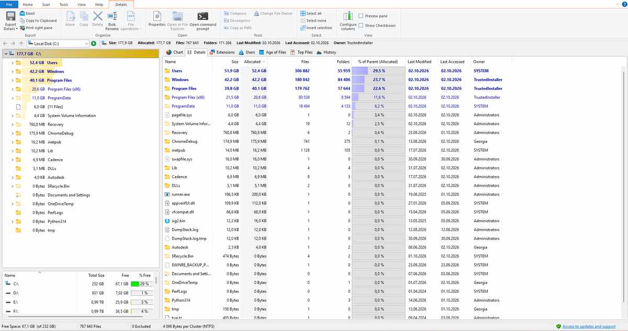The width and height of the screenshot is (628, 331).
Task: Open the File operations dropdown
Action: pos(130,20)
